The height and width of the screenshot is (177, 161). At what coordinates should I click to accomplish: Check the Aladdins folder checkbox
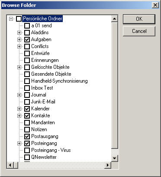click(27, 32)
